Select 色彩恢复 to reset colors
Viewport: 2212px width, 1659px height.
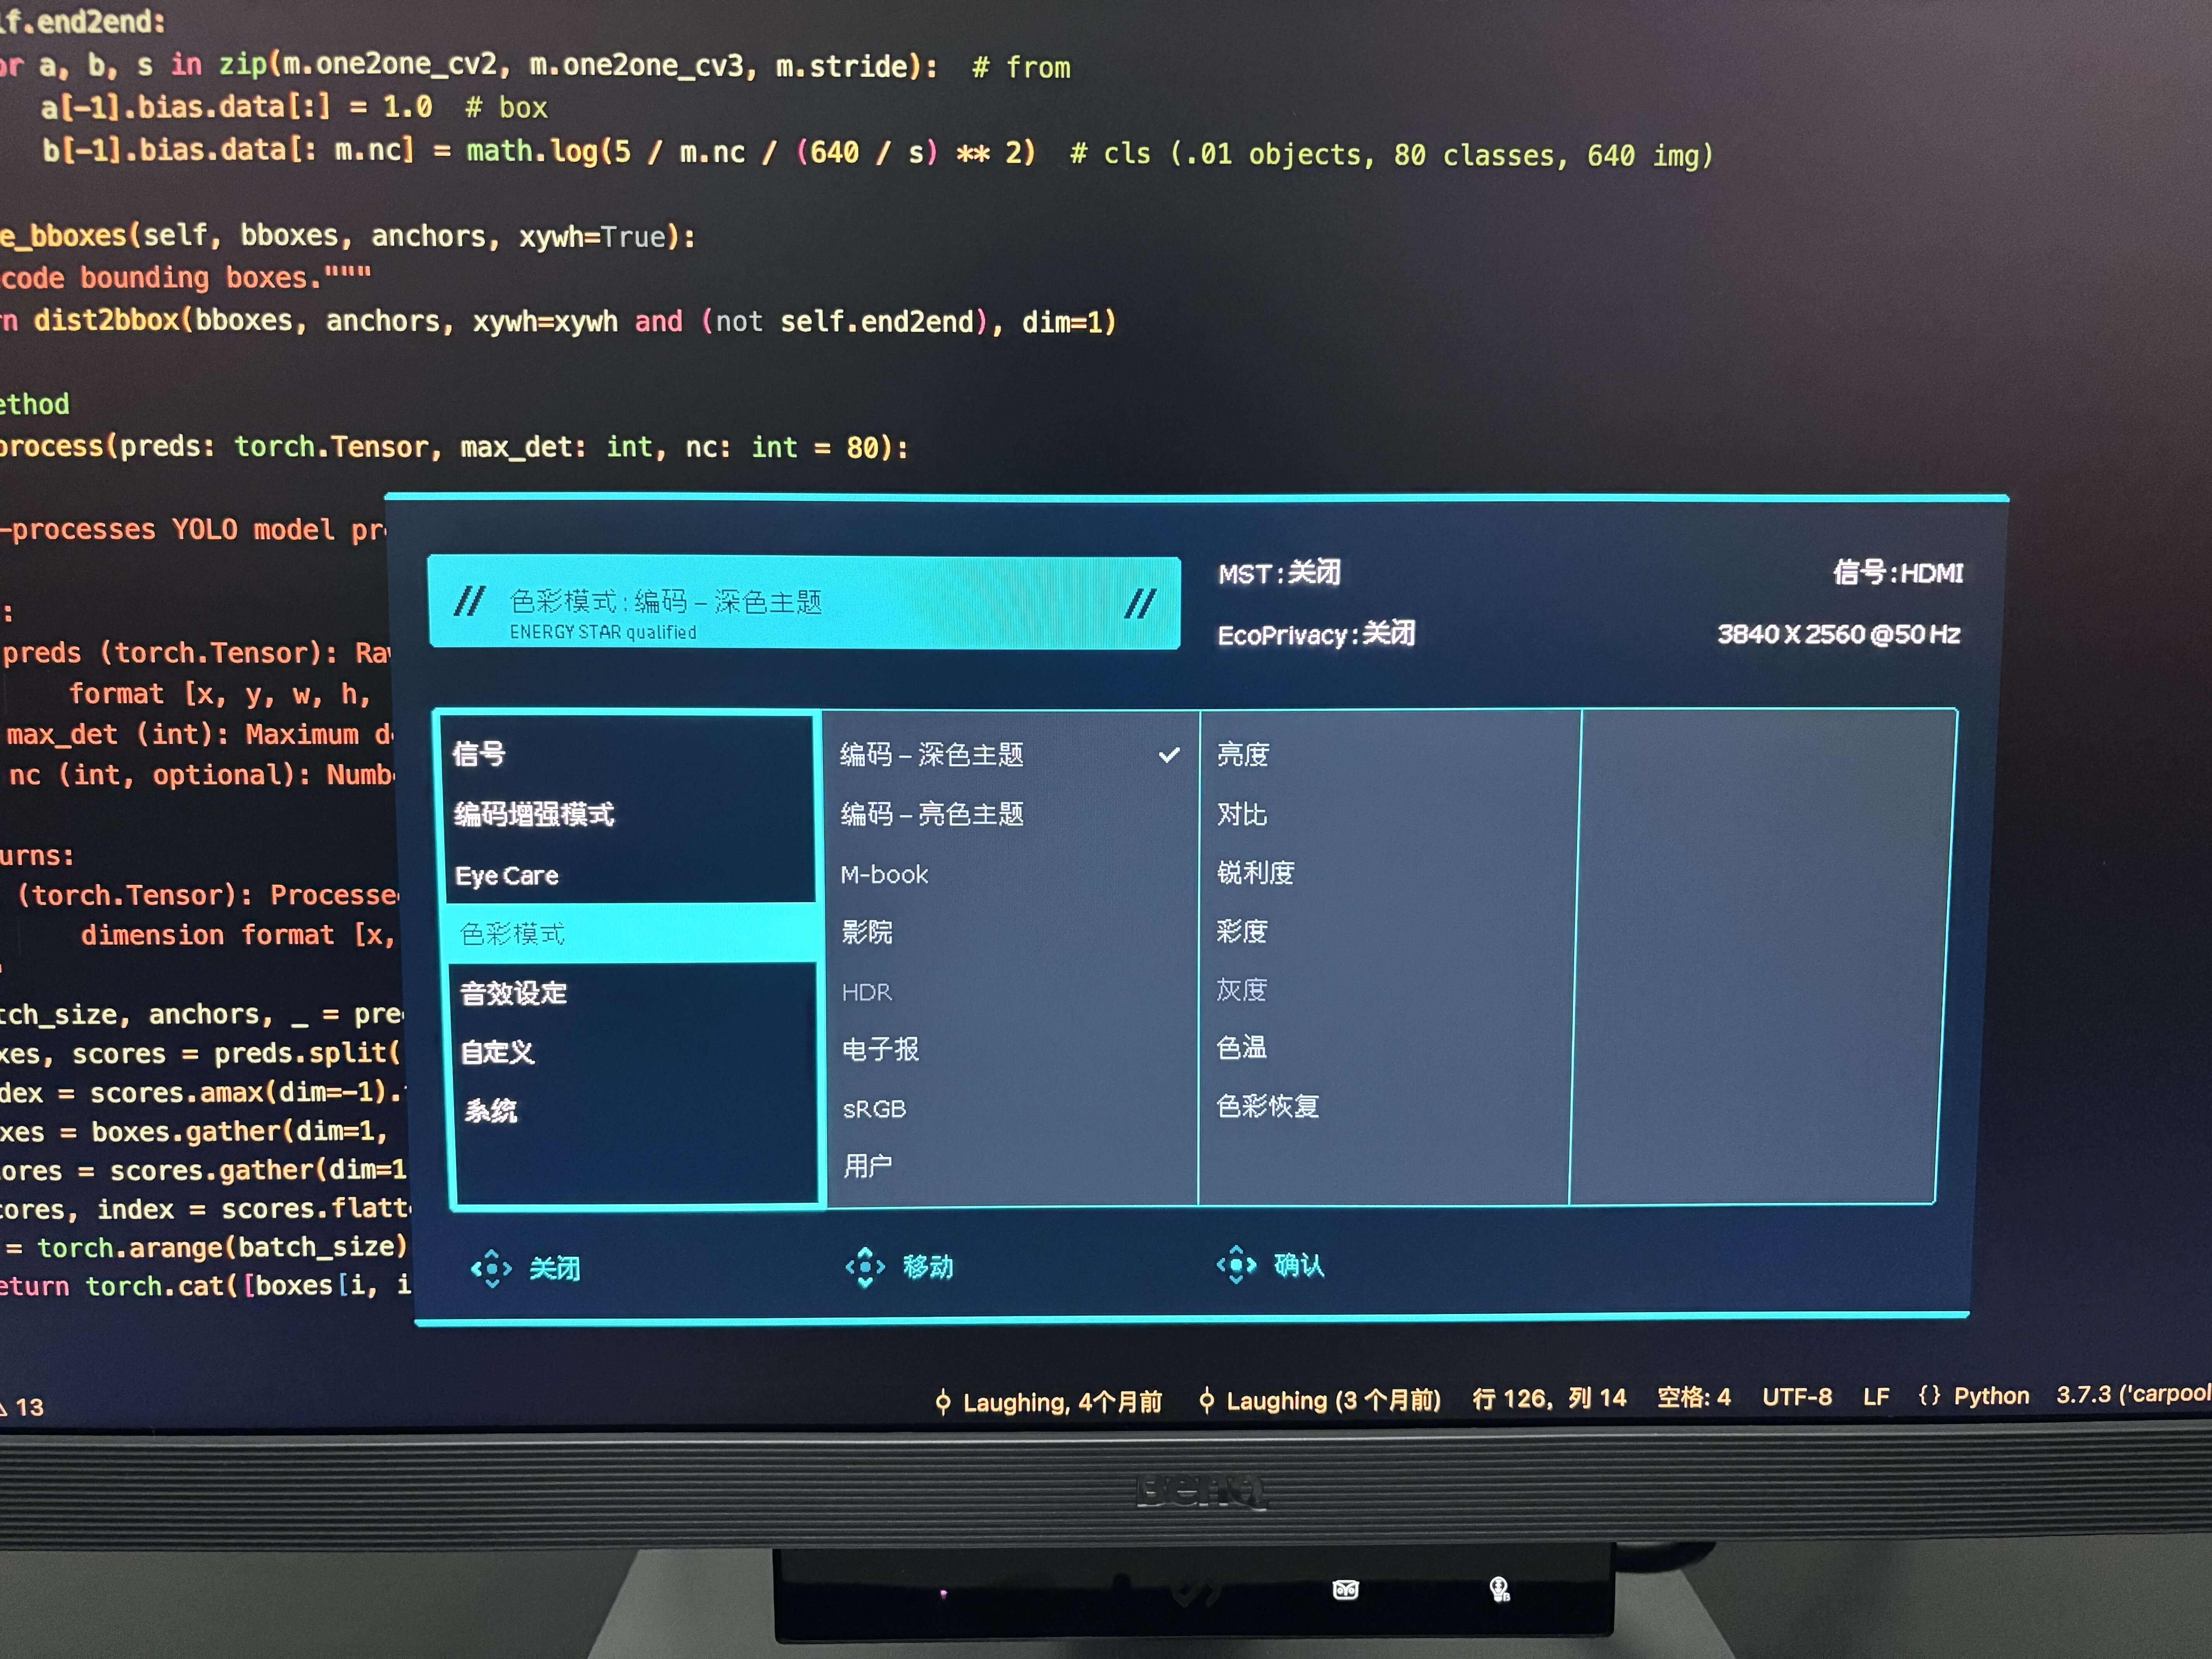(x=1267, y=1106)
